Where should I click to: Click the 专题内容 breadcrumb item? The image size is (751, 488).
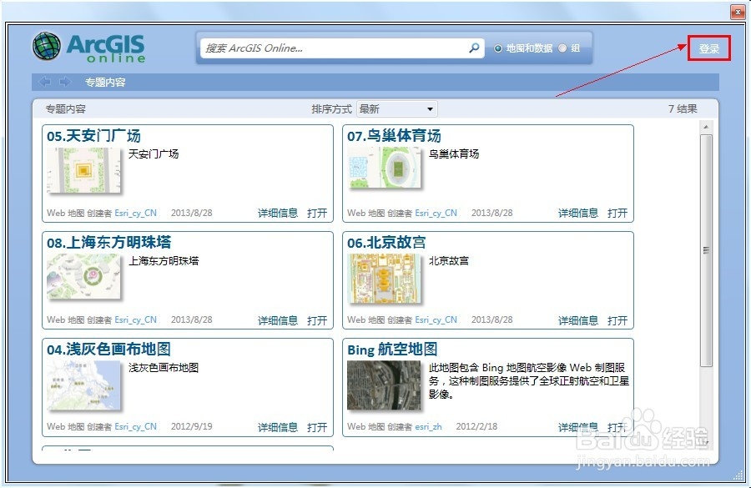coord(105,83)
